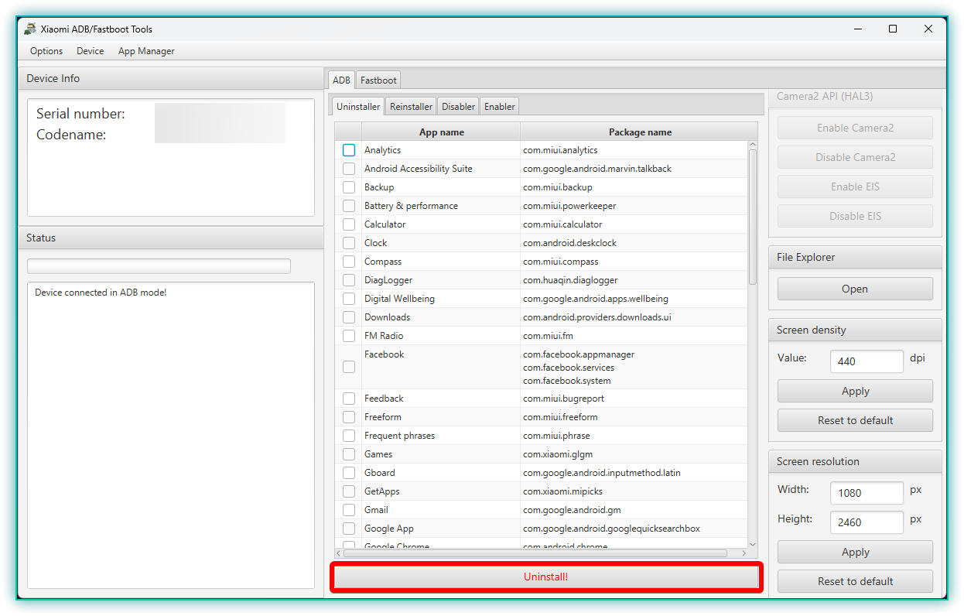The height and width of the screenshot is (616, 964).
Task: Mark the DiagLogger checkbox
Action: point(349,280)
